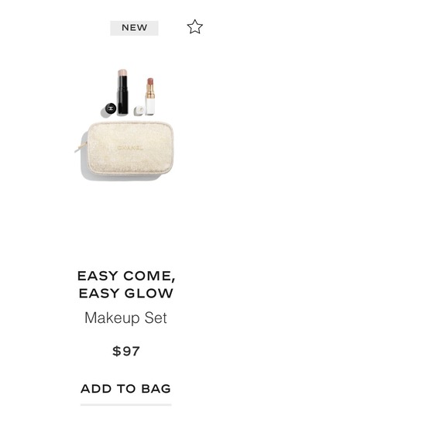The height and width of the screenshot is (426, 426).
Task: Click the pink tip of the highlighter stick
Action: [122, 73]
